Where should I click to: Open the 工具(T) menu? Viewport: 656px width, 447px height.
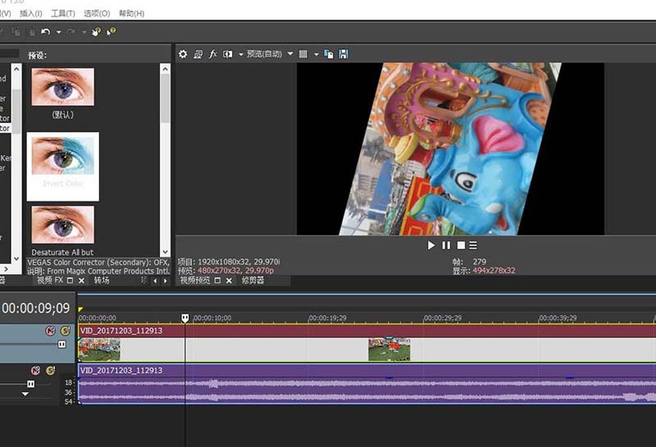coord(62,14)
